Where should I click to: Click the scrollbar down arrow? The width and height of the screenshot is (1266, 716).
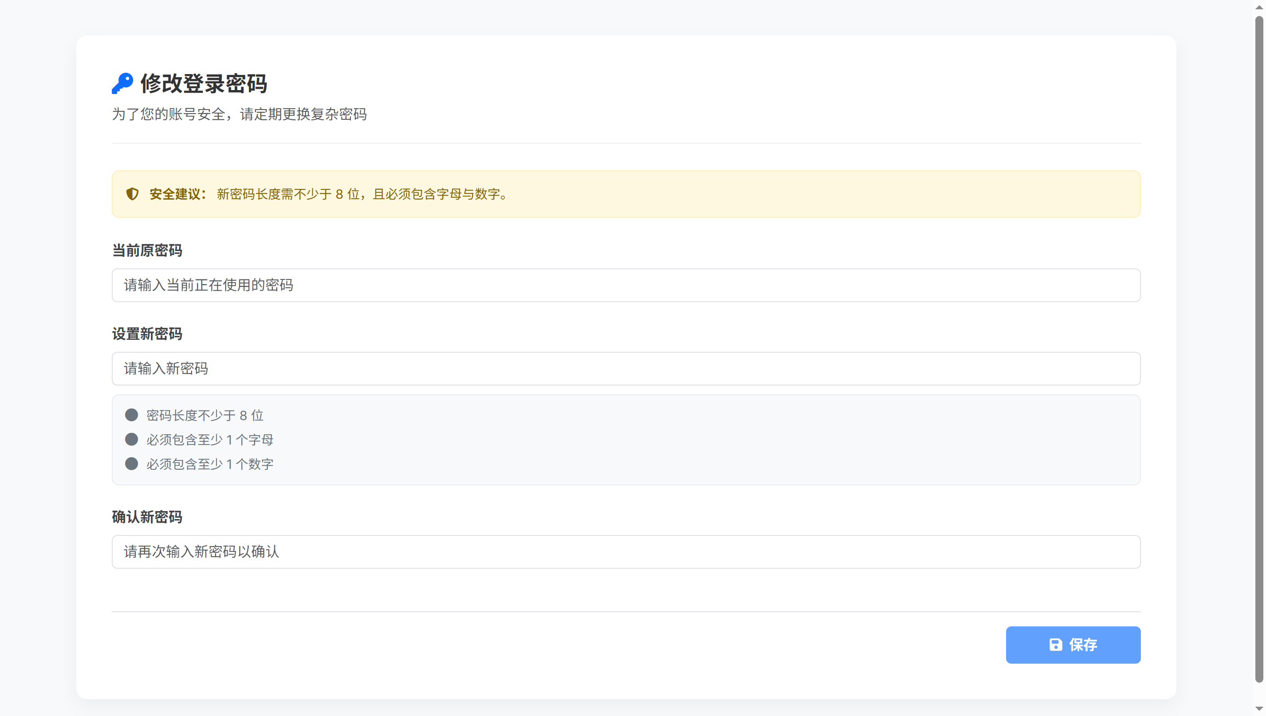(x=1258, y=709)
